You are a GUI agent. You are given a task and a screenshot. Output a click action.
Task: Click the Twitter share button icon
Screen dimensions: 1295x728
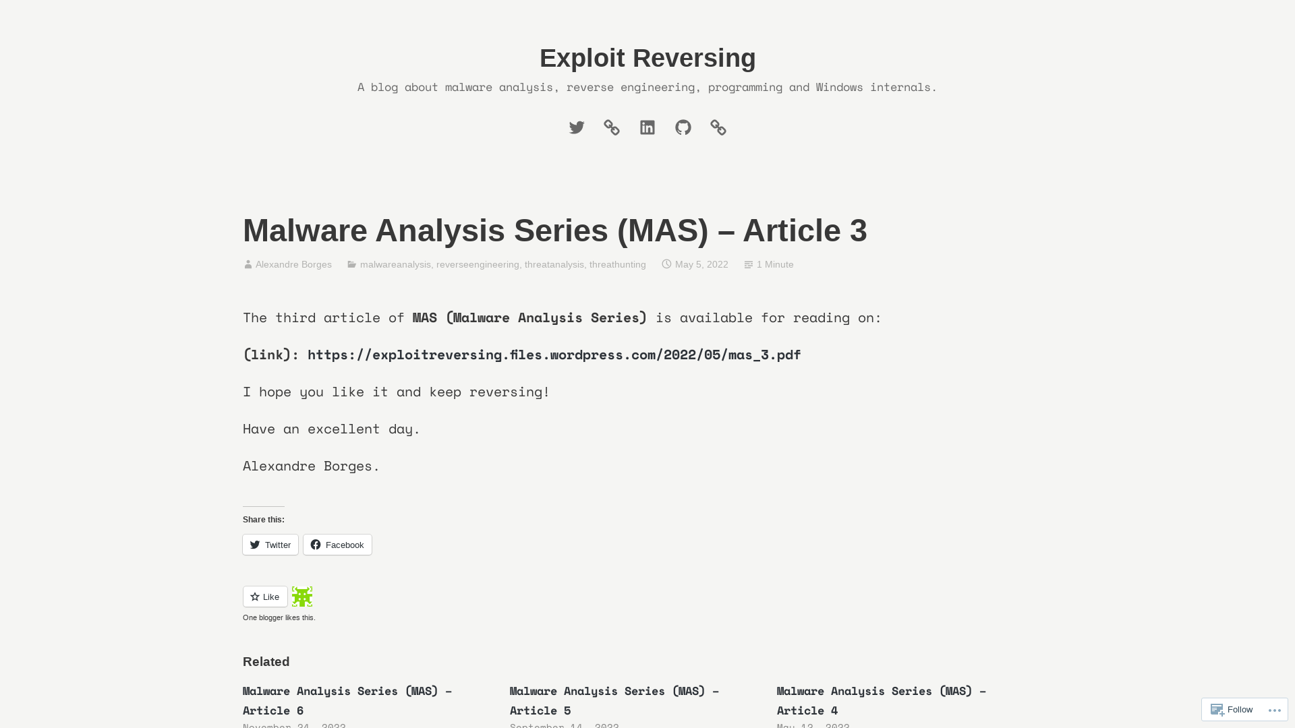click(255, 544)
